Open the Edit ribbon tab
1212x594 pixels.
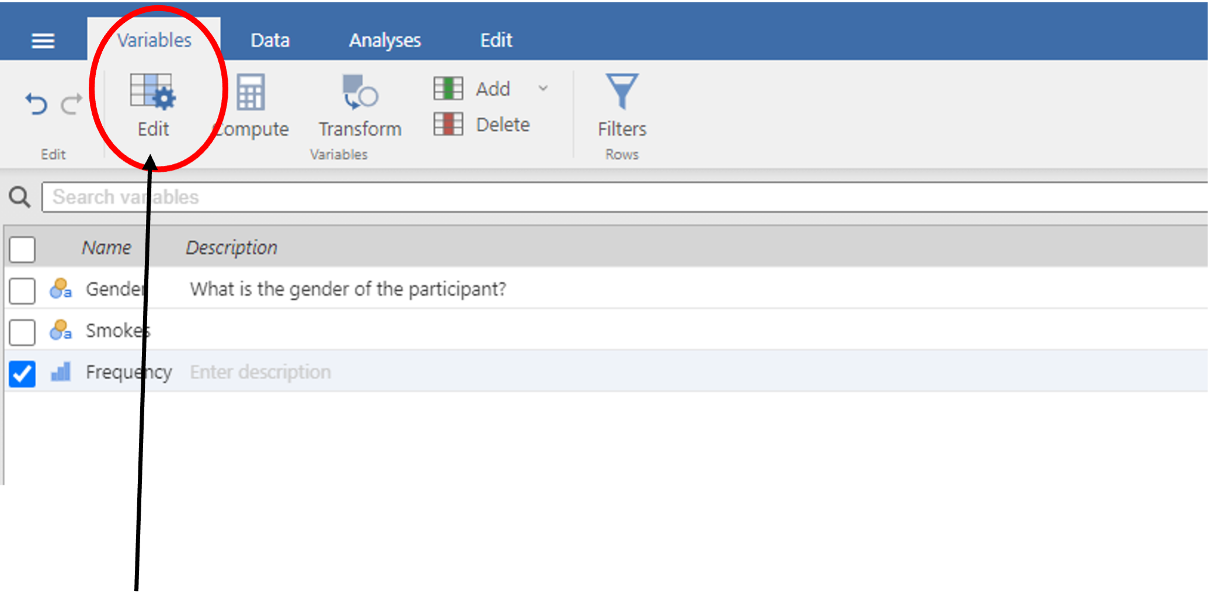(496, 40)
